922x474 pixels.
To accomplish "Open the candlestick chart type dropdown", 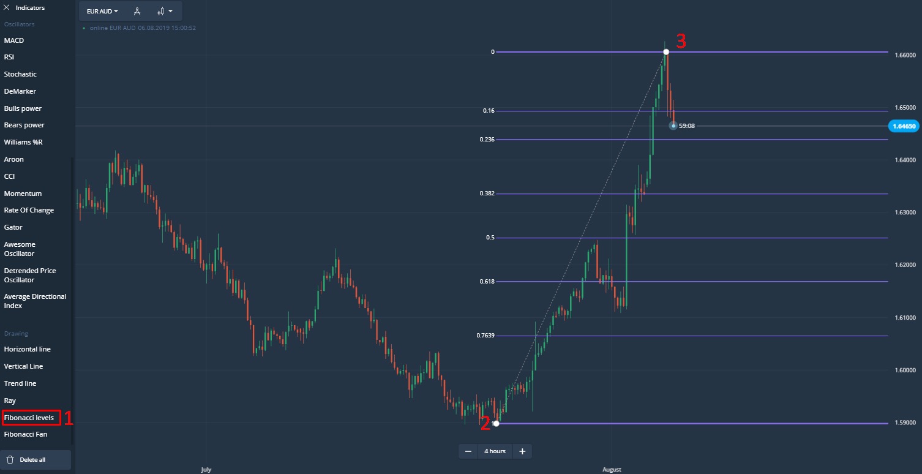I will (x=165, y=11).
